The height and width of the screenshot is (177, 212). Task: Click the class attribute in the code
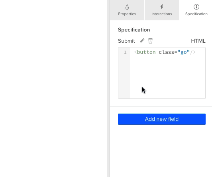click(x=167, y=52)
